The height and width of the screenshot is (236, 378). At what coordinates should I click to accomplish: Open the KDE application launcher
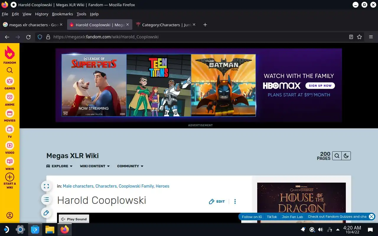(x=6, y=230)
